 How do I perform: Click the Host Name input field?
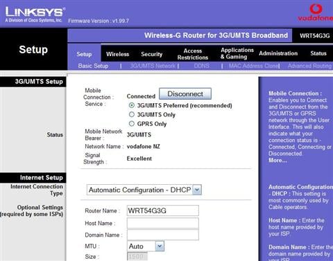(x=163, y=223)
